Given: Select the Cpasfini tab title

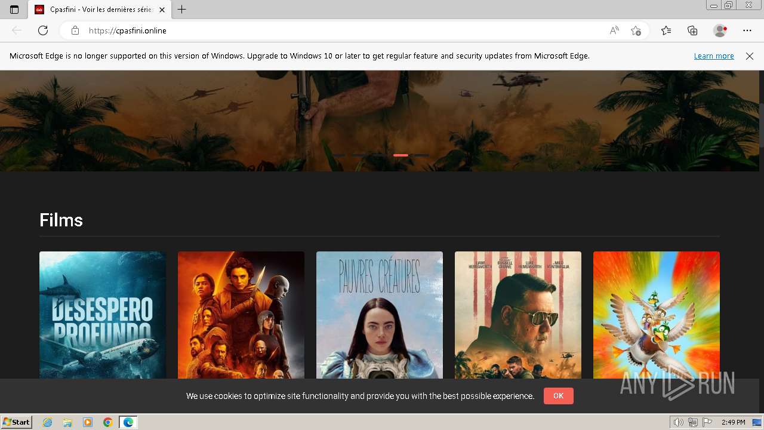Looking at the screenshot, I should pos(101,10).
